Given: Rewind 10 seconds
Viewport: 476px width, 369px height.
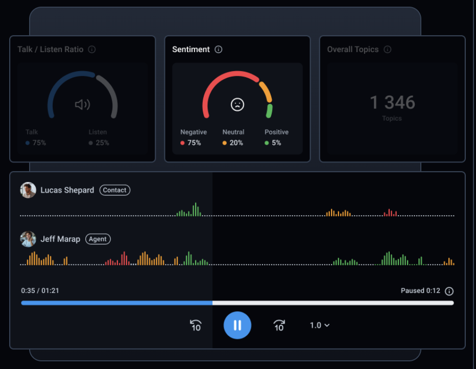Looking at the screenshot, I should [196, 325].
